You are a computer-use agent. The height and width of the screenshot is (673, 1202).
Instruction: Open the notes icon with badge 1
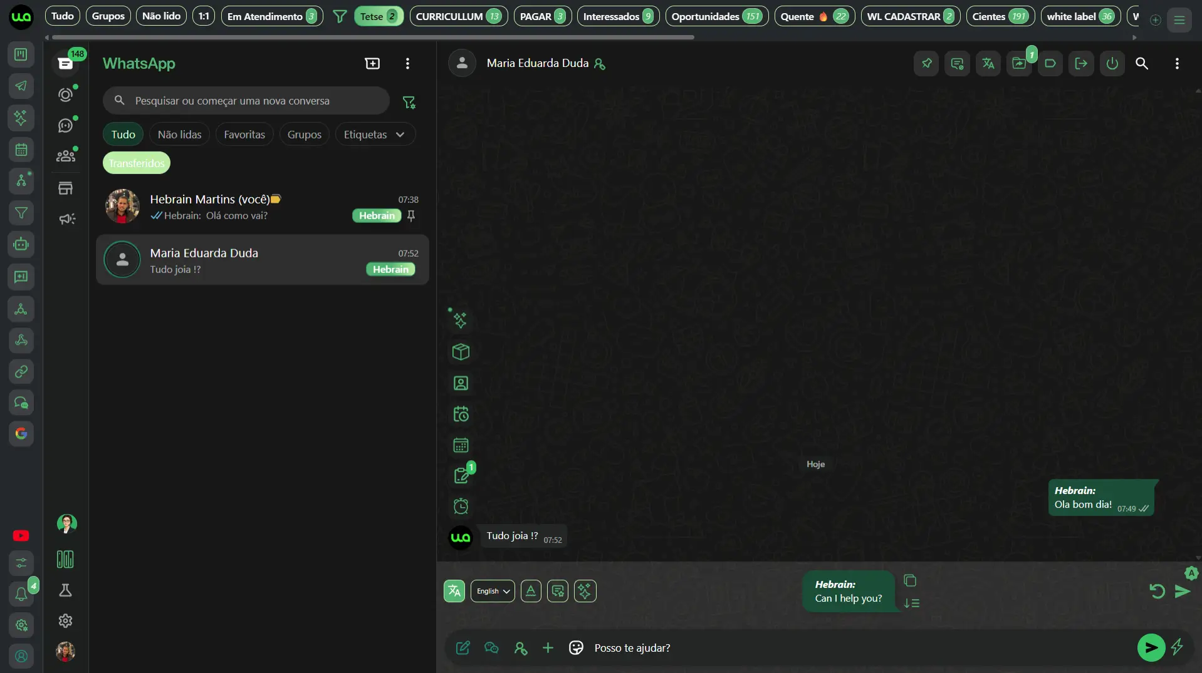point(462,475)
